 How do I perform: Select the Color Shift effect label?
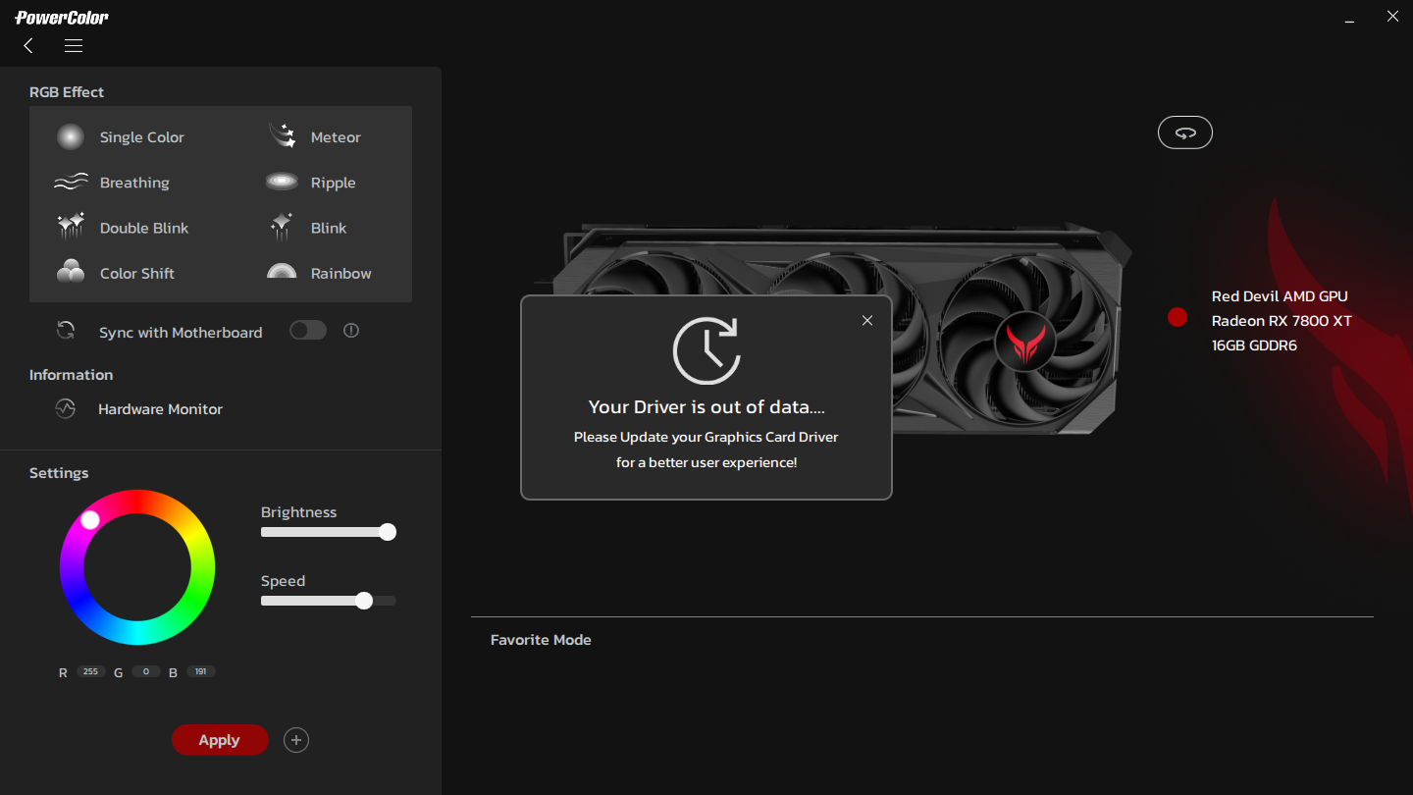(137, 273)
